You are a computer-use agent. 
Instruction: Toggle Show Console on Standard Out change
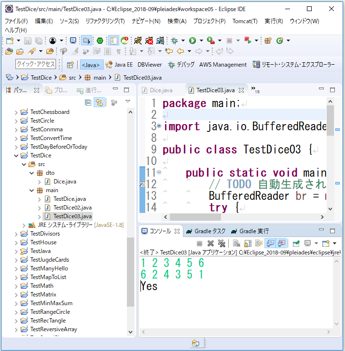coord(270,243)
